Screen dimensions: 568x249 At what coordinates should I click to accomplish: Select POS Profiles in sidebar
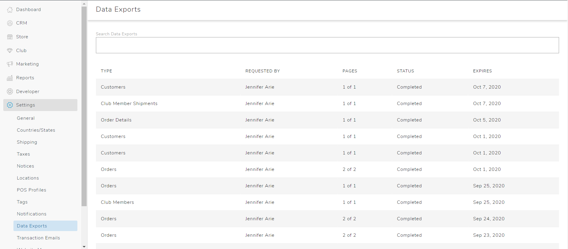31,190
